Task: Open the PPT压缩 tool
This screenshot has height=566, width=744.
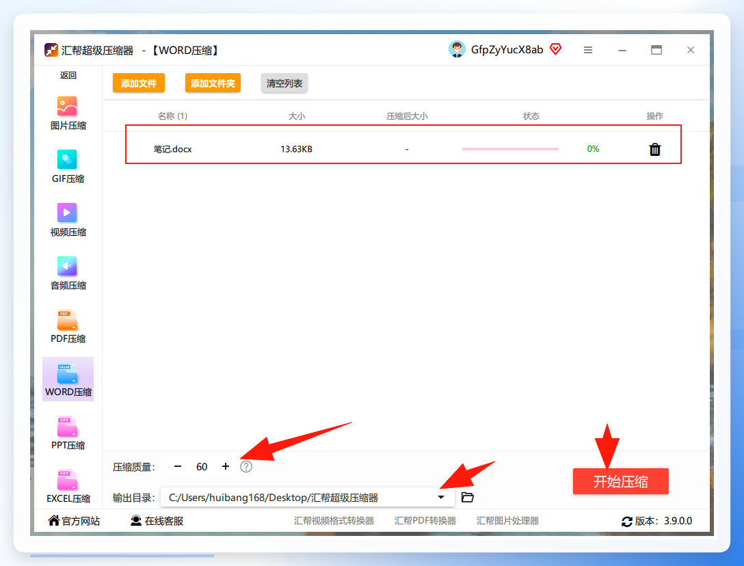Action: [x=68, y=433]
